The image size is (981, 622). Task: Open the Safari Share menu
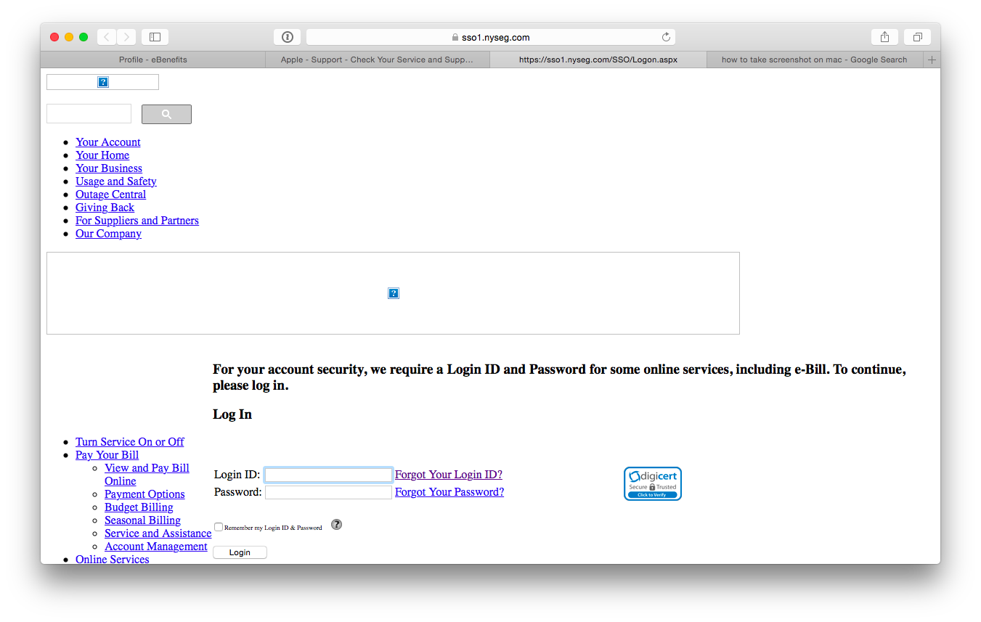(x=884, y=37)
